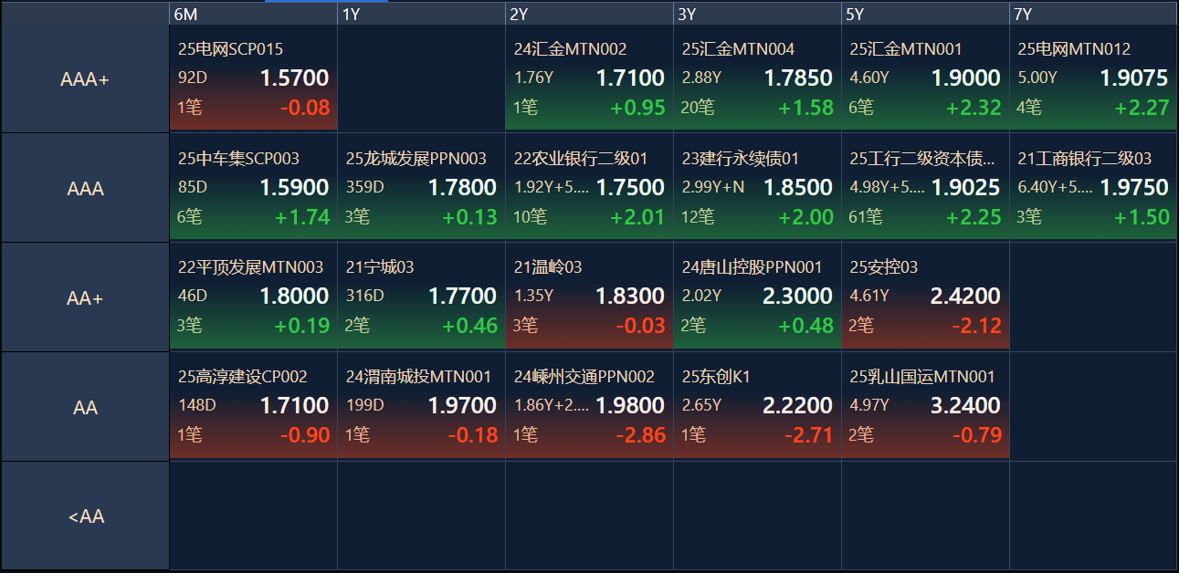
Task: Click the 2.99Y+N term label
Action: pos(713,187)
